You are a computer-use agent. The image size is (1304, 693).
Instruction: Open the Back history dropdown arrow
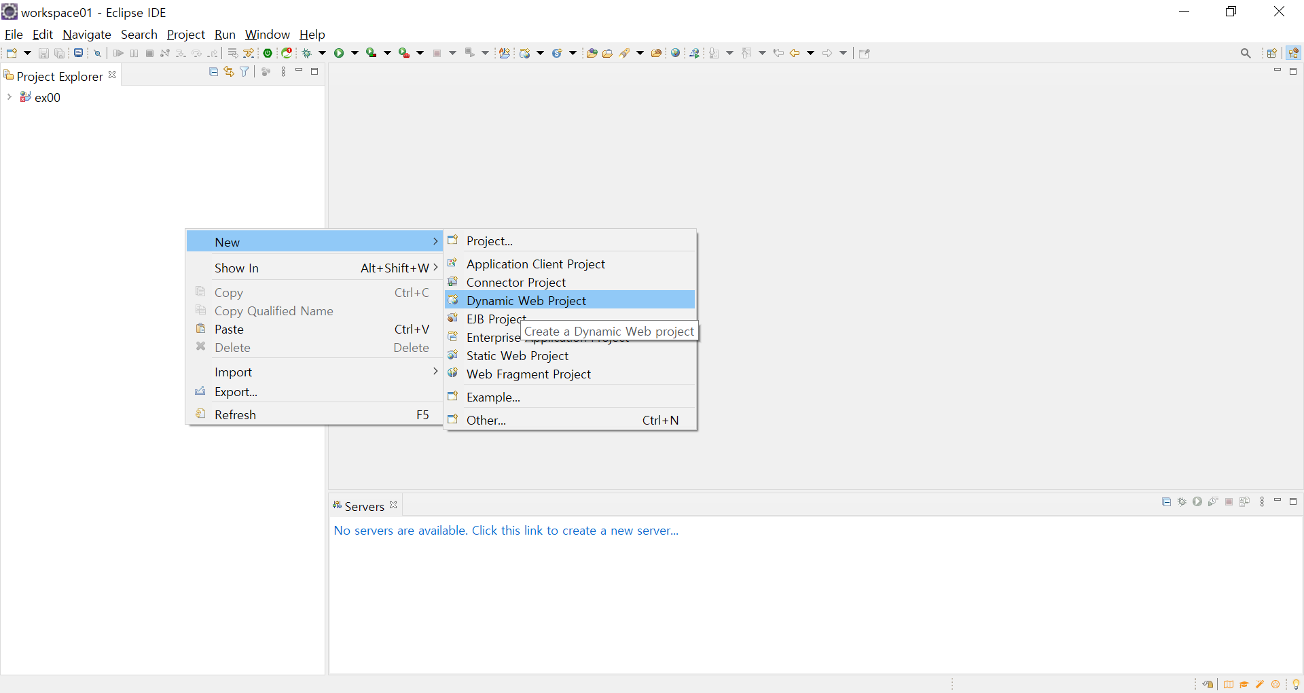(x=810, y=53)
